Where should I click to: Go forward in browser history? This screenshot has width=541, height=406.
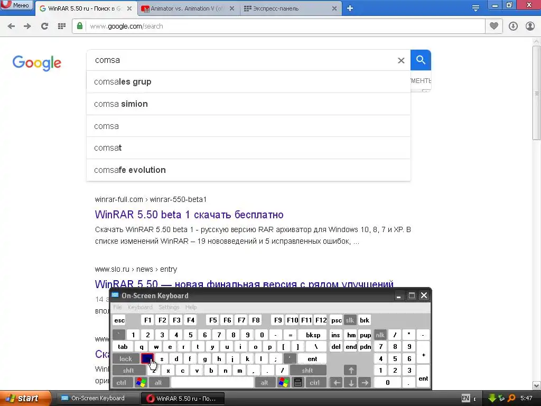click(27, 26)
